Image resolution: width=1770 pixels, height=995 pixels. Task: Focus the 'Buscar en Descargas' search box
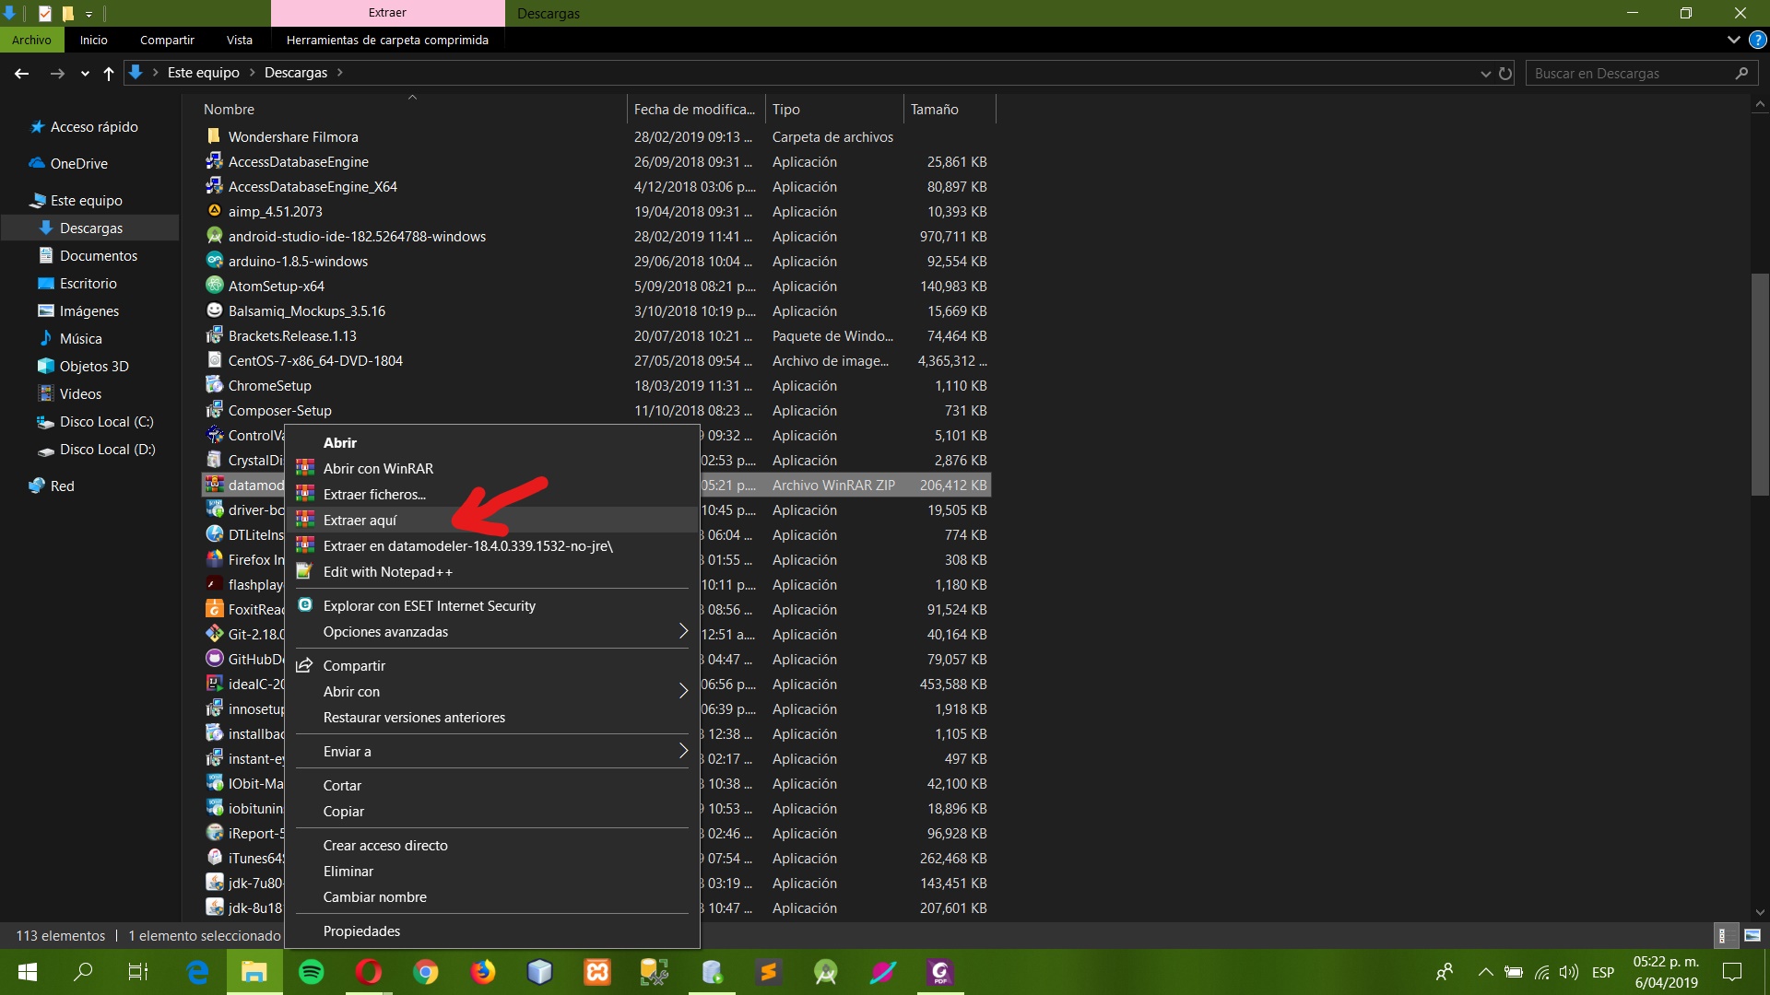pyautogui.click(x=1632, y=73)
